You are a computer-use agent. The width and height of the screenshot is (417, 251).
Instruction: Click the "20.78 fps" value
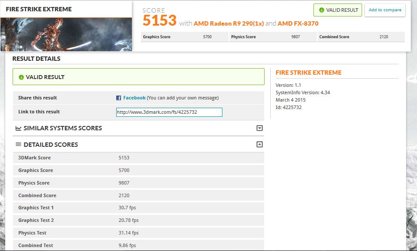pyautogui.click(x=128, y=220)
